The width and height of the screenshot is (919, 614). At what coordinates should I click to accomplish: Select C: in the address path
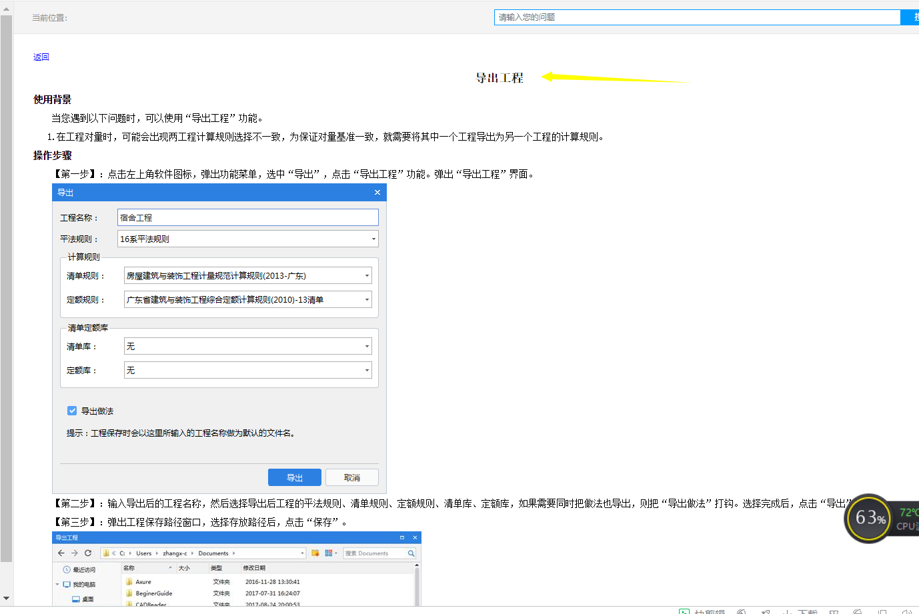[122, 553]
